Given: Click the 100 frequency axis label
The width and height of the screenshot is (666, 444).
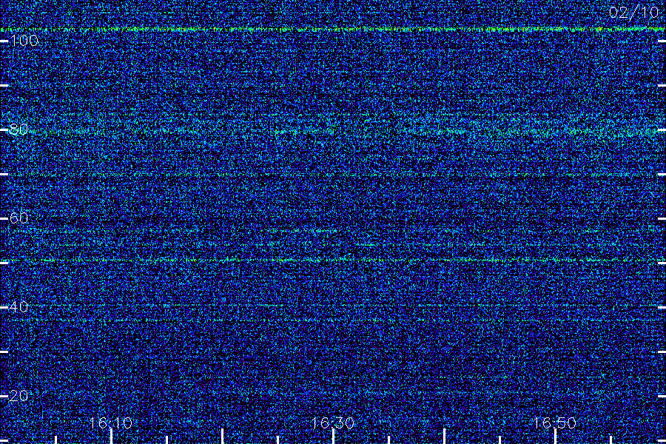Looking at the screenshot, I should coord(24,41).
